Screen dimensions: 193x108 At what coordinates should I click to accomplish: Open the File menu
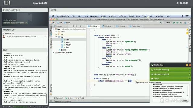pyautogui.click(x=73, y=16)
